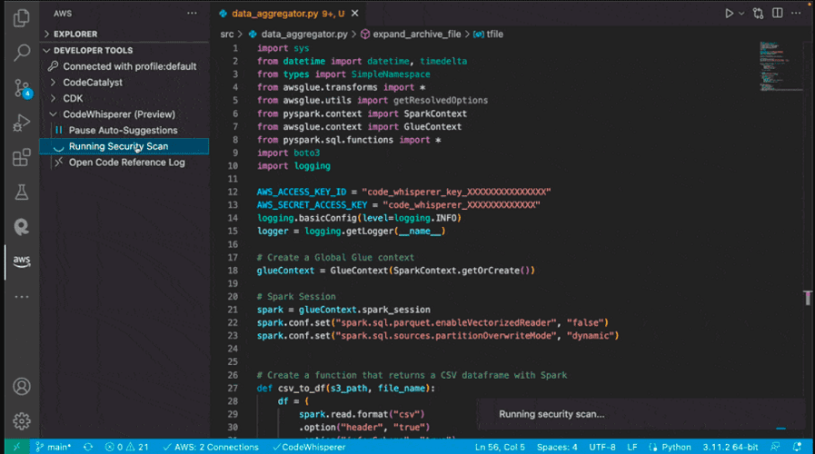
Task: Select Running Security Scan item
Action: (x=124, y=146)
